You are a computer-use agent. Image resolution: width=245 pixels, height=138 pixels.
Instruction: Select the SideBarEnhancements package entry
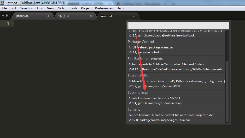tap(176, 64)
